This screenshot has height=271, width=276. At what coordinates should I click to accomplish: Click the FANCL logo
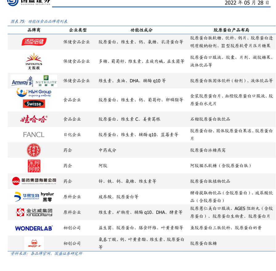(34, 135)
